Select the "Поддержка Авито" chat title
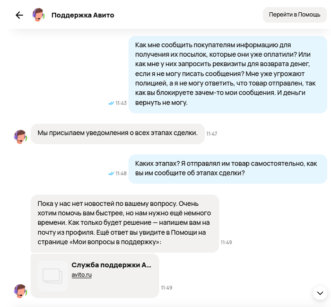The width and height of the screenshot is (331, 307). coord(83,15)
